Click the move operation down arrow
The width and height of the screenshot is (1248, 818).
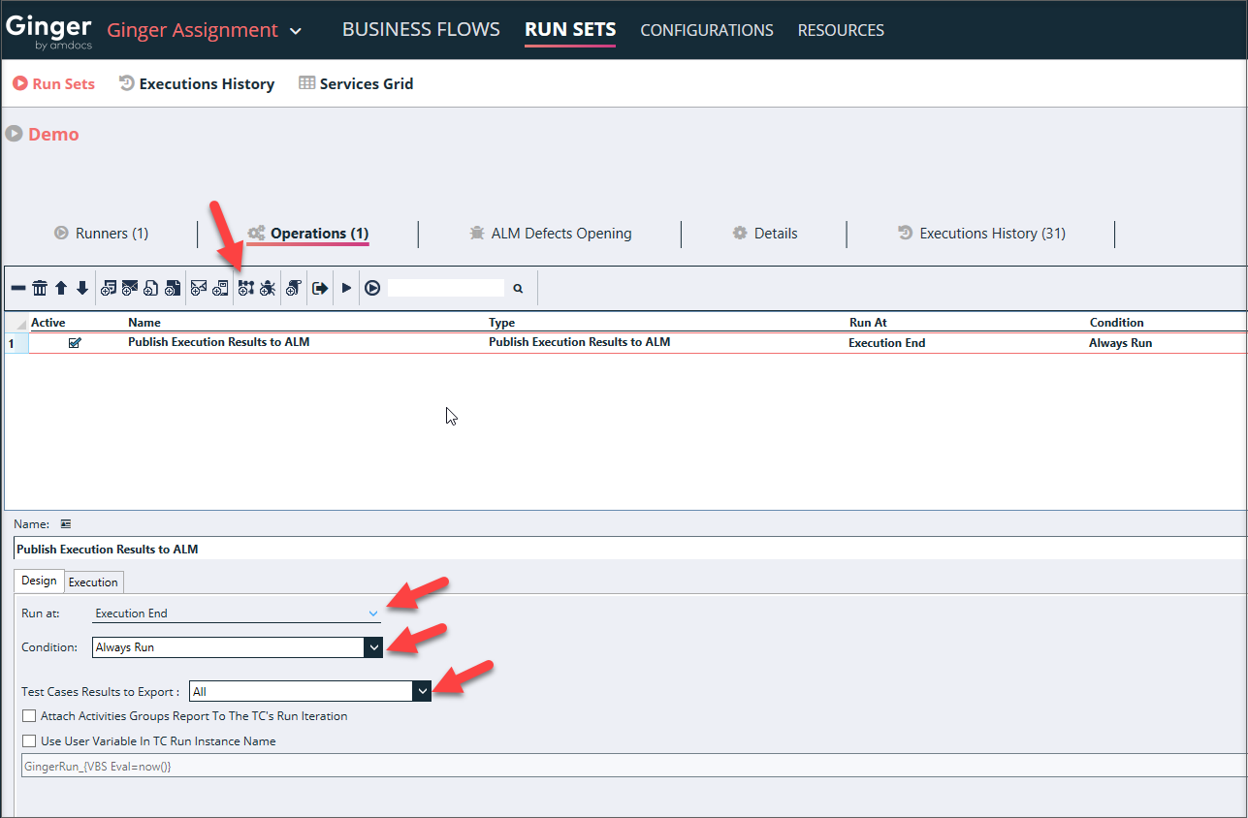pos(82,288)
